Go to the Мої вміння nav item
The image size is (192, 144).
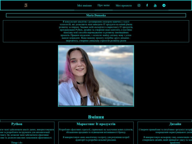click(x=84, y=5)
